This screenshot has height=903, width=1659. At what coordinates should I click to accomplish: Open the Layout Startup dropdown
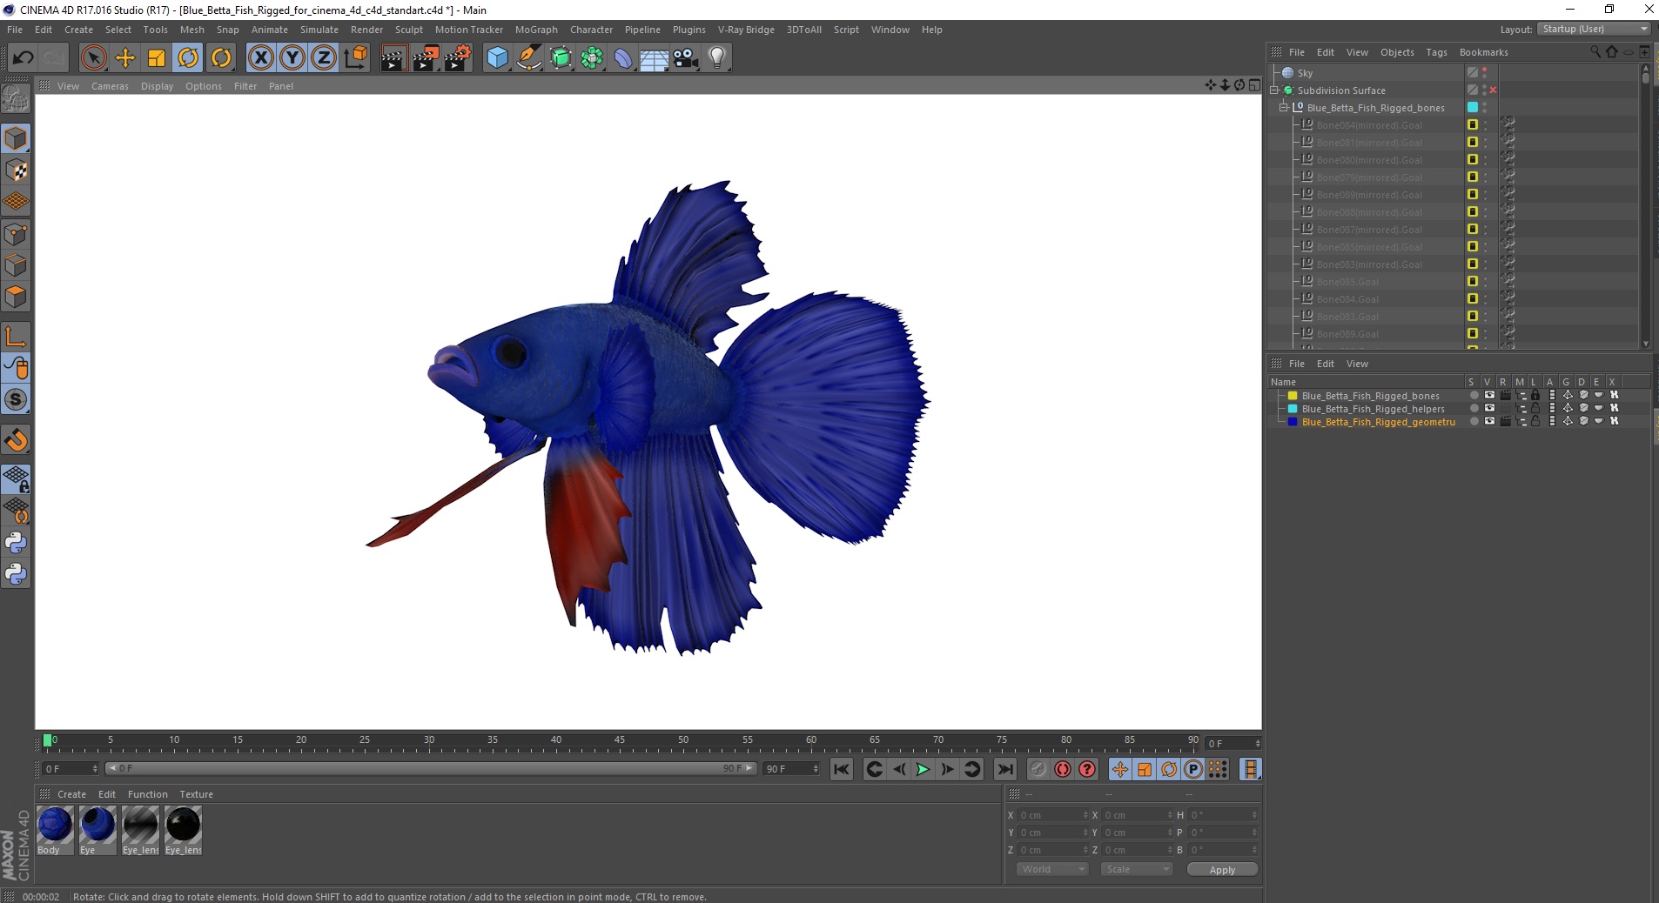click(1594, 29)
